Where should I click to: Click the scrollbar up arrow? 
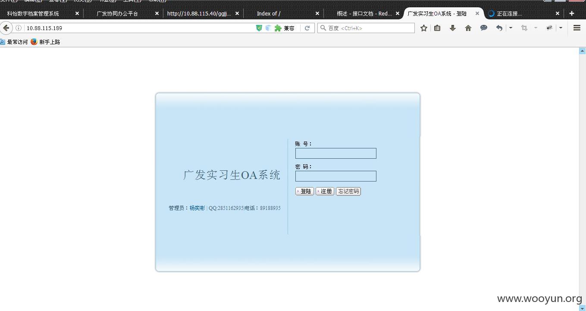(x=583, y=51)
